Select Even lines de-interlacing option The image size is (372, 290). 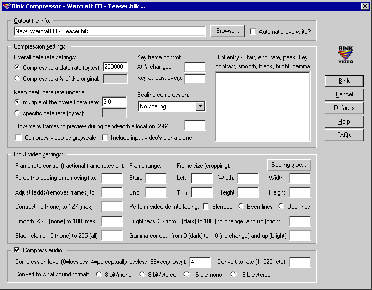click(241, 206)
